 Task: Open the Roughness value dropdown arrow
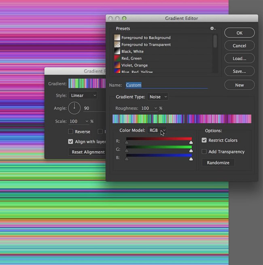pyautogui.click(x=155, y=108)
